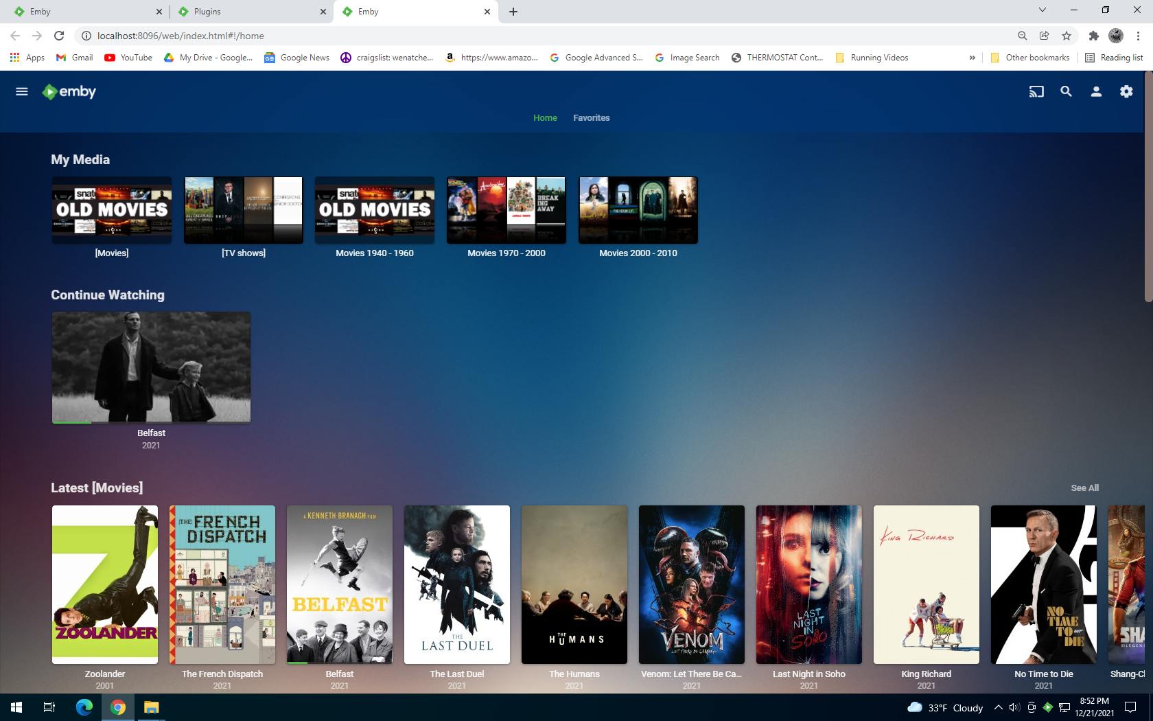1153x721 pixels.
Task: Open the Emby hamburger menu
Action: (x=22, y=91)
